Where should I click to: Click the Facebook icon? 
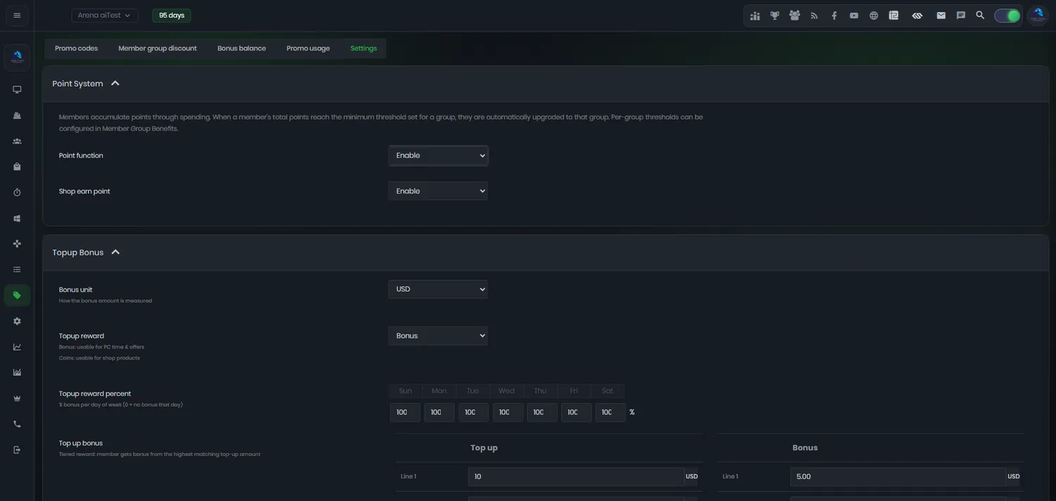tap(834, 15)
